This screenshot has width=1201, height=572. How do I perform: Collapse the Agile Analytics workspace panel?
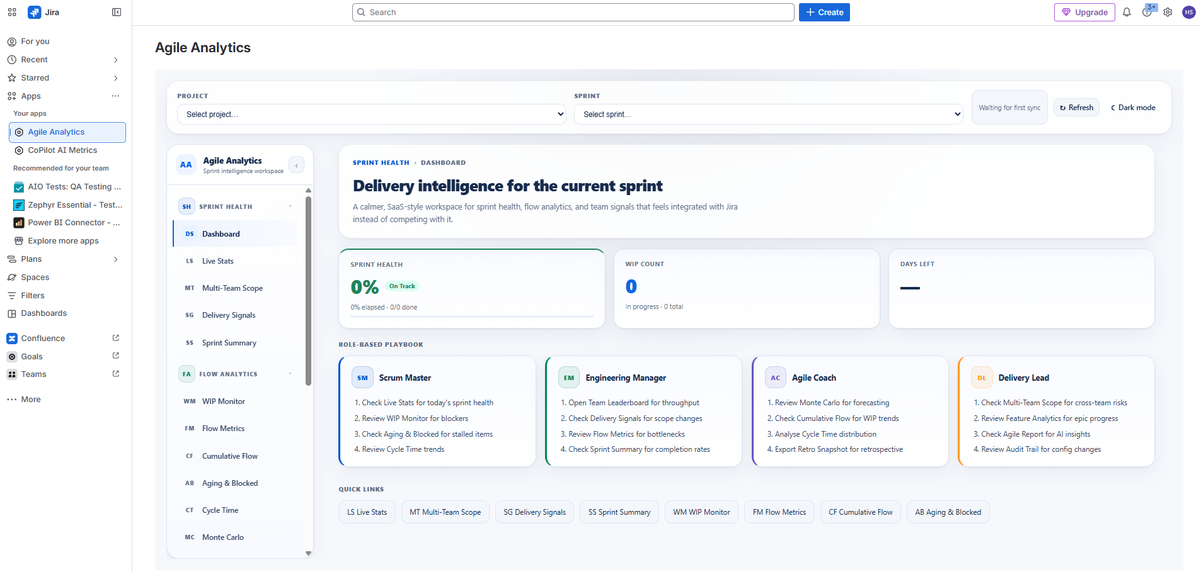coord(296,165)
